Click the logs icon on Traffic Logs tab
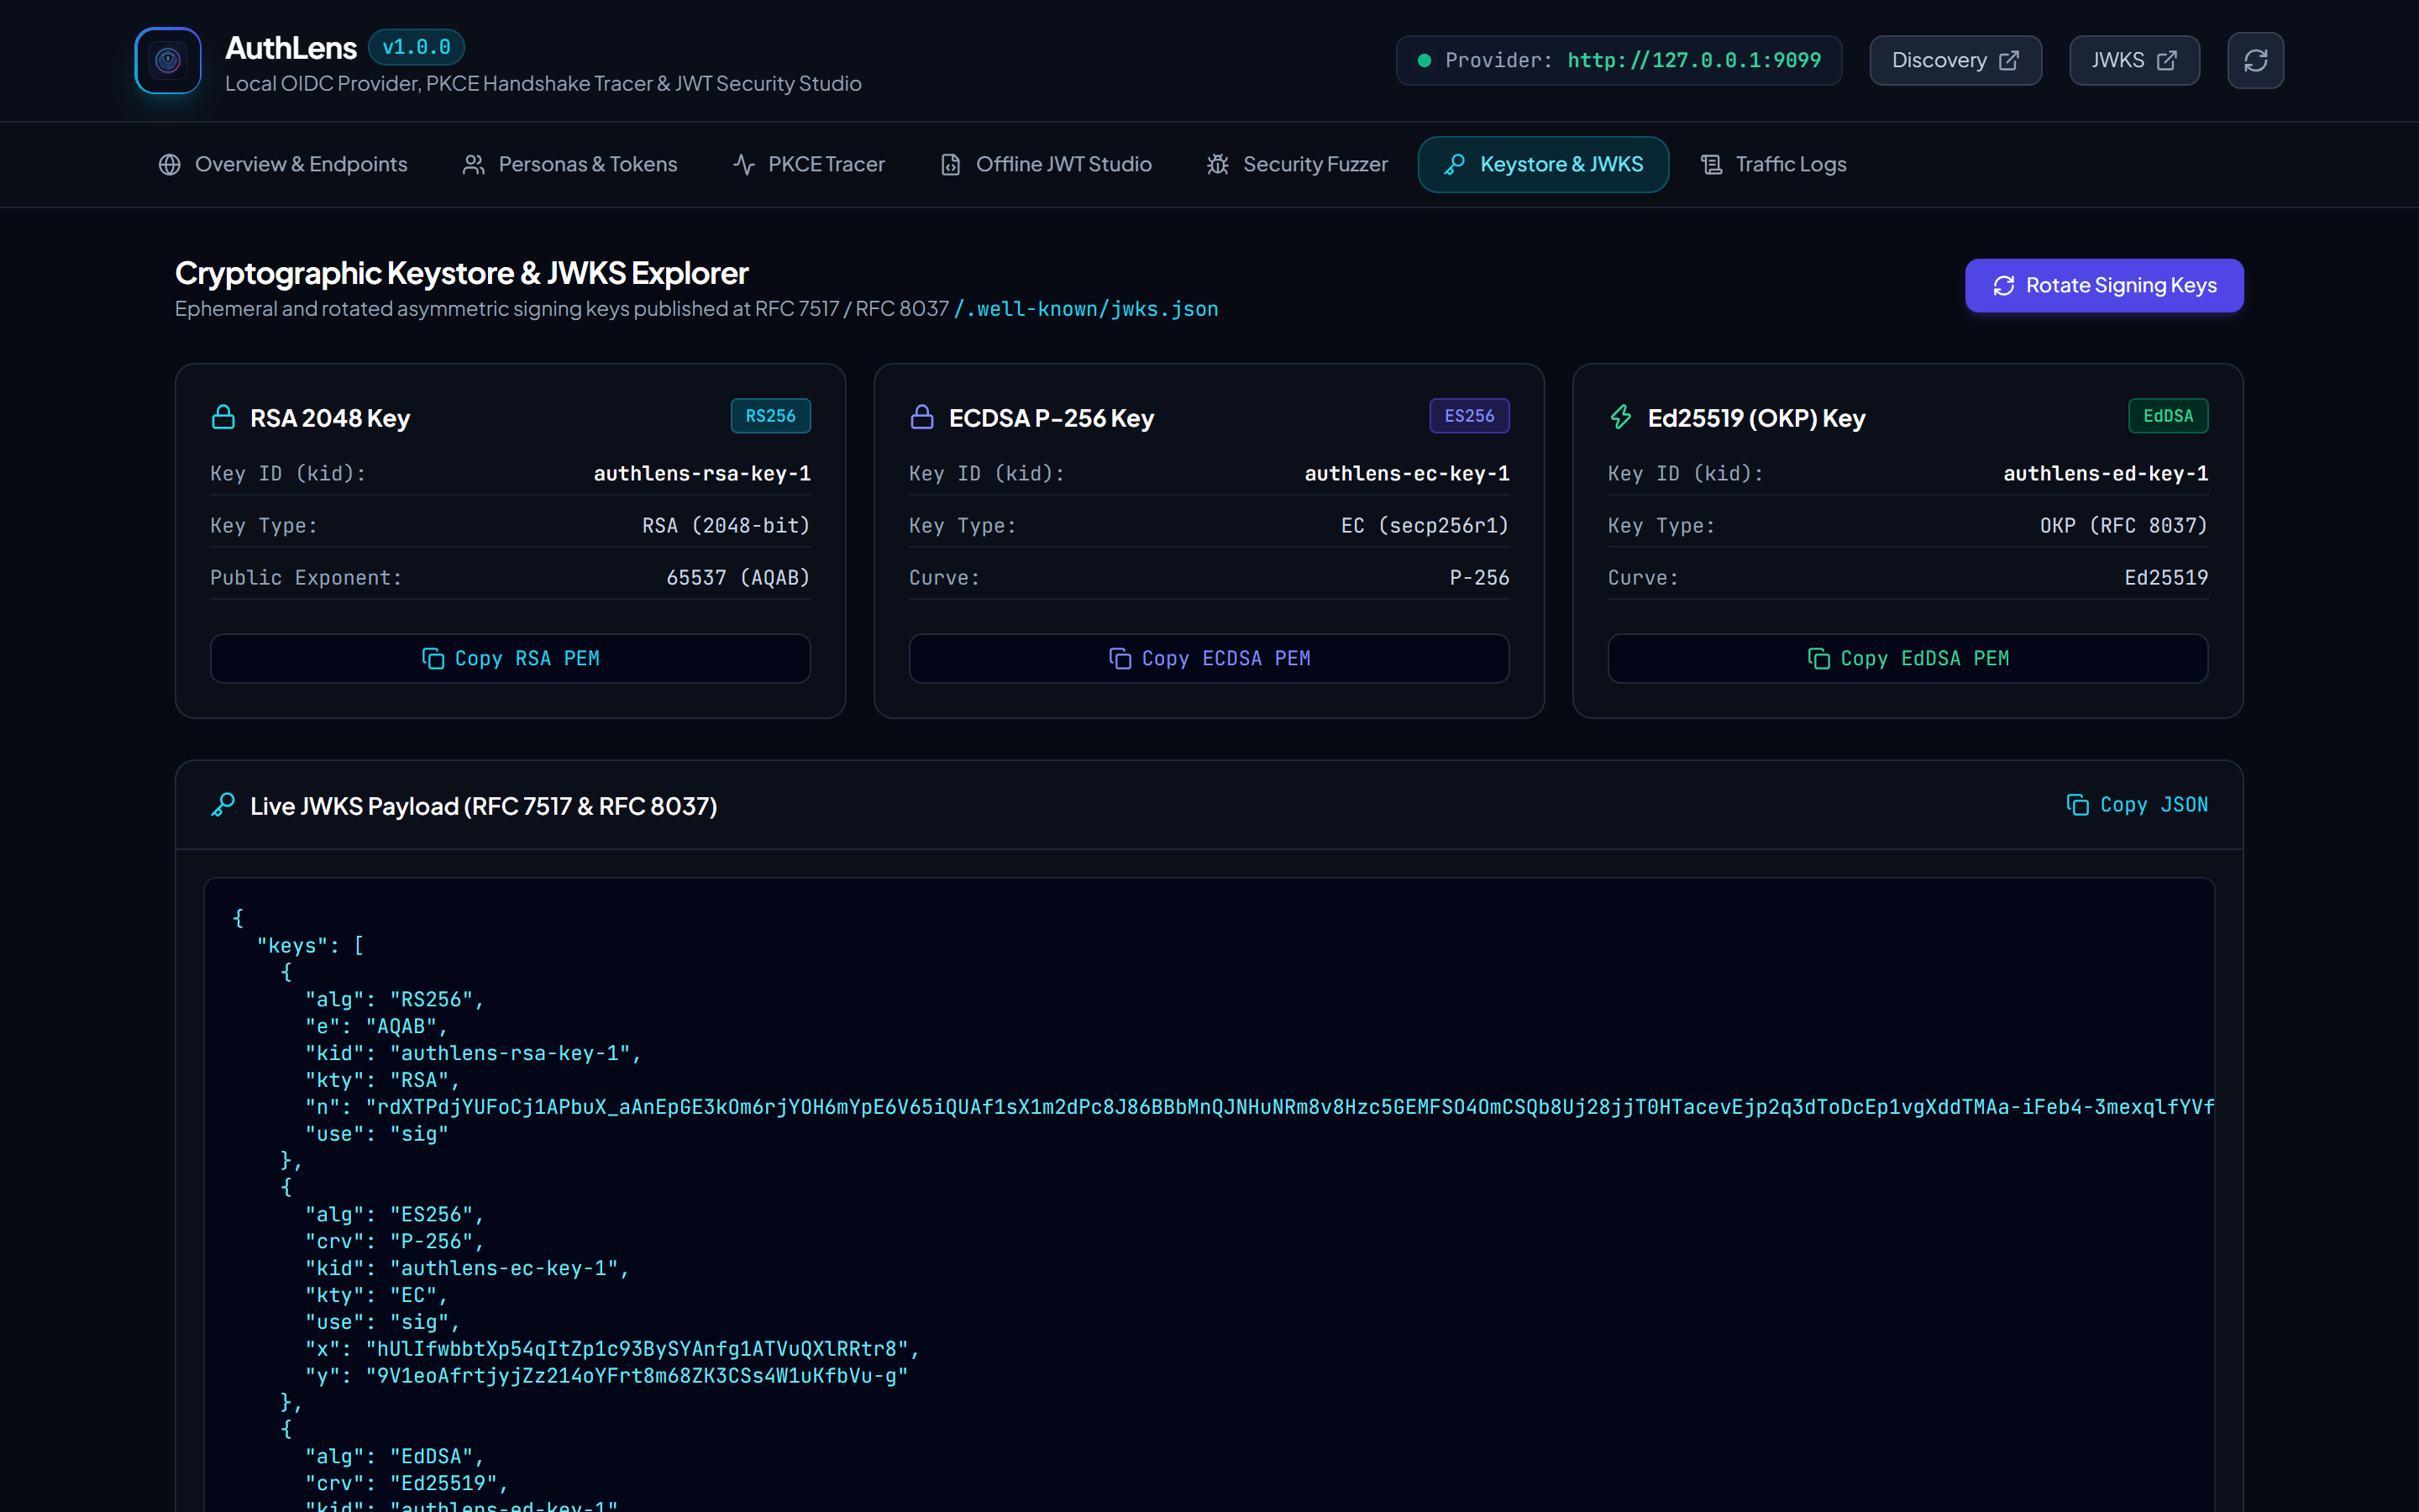Viewport: 2419px width, 1512px height. click(1711, 164)
